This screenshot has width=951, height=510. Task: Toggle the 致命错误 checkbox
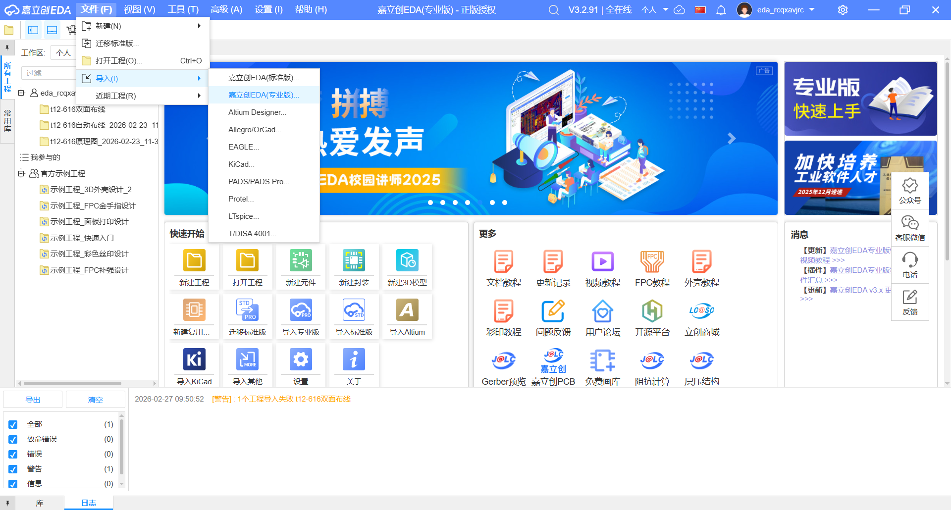(13, 439)
